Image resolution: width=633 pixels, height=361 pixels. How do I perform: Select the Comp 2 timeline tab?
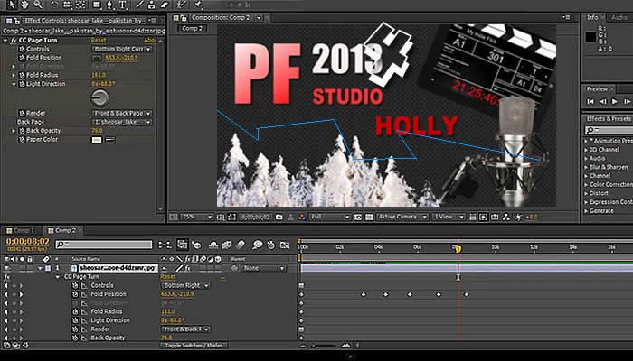(64, 230)
